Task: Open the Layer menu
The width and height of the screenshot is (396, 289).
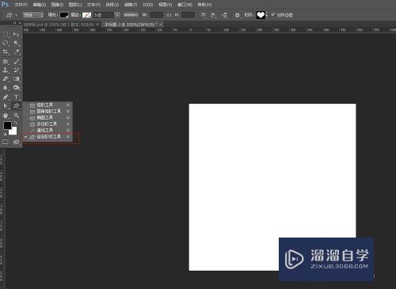Action: tap(75, 5)
